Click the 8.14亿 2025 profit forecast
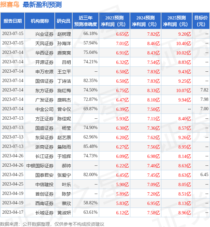This screenshot has height=227, width=210. (x=184, y=157)
